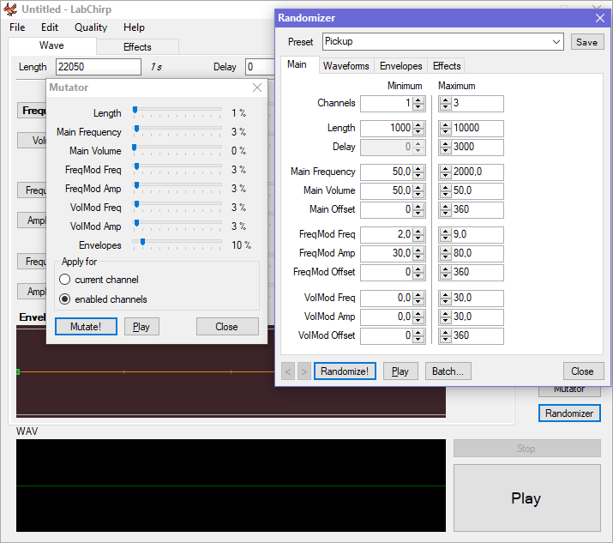The image size is (613, 543).
Task: Click the WAV waveform display
Action: point(231,486)
